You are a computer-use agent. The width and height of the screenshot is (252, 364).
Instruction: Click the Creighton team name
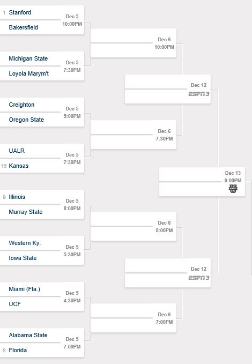pyautogui.click(x=21, y=105)
